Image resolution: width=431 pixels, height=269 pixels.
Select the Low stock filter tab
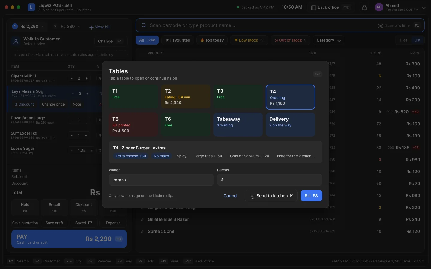click(x=249, y=40)
